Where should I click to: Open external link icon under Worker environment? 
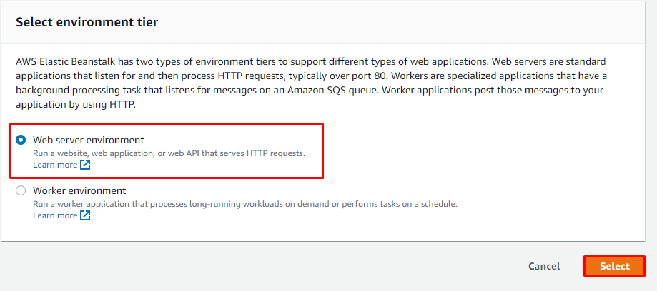pyautogui.click(x=85, y=215)
